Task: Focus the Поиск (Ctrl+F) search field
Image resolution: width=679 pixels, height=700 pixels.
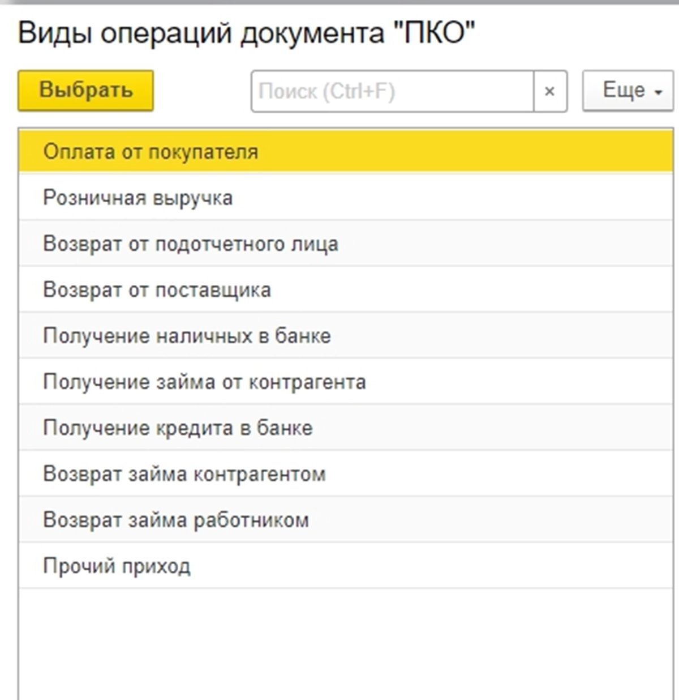Action: [392, 91]
